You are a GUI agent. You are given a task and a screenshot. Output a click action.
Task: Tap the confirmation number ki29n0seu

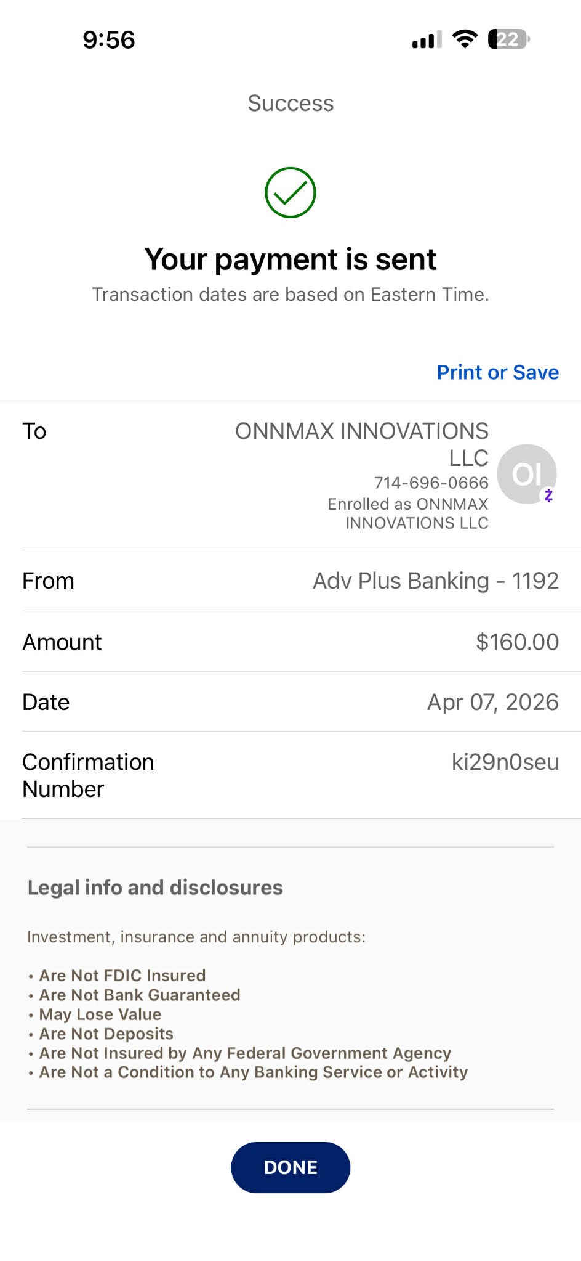[x=505, y=762]
